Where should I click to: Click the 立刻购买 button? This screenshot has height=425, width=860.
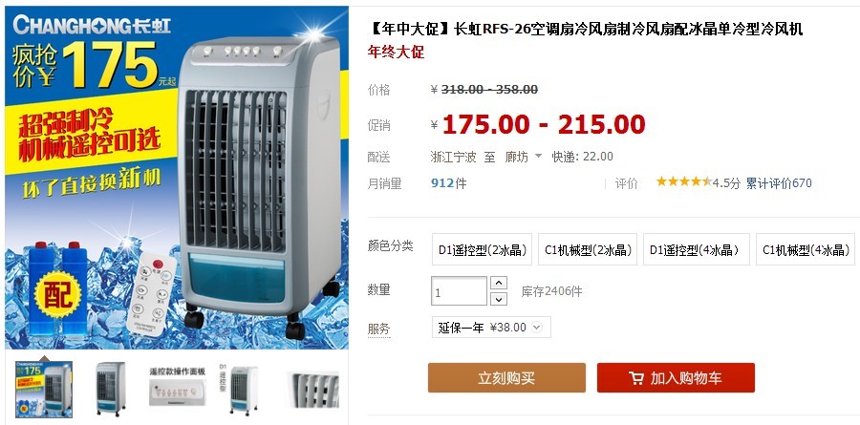(506, 378)
